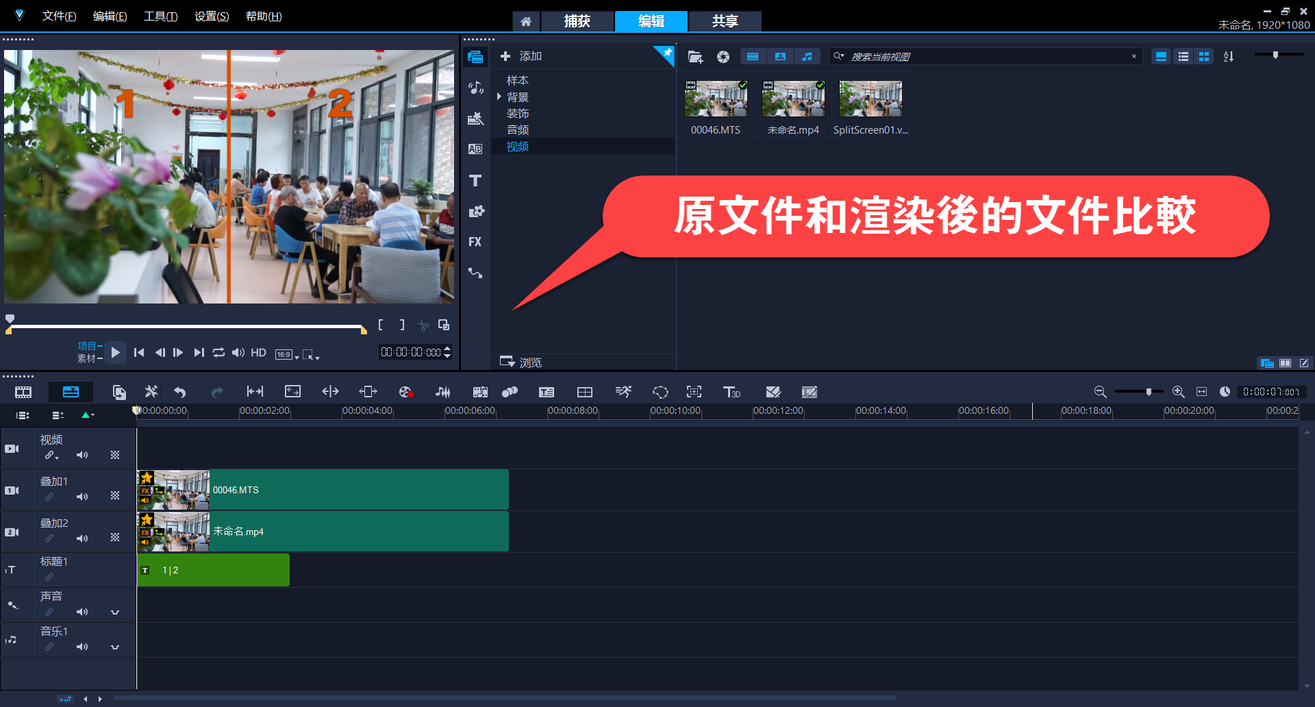Expand the 背景 folder in library tree
This screenshot has width=1315, height=707.
(x=499, y=97)
